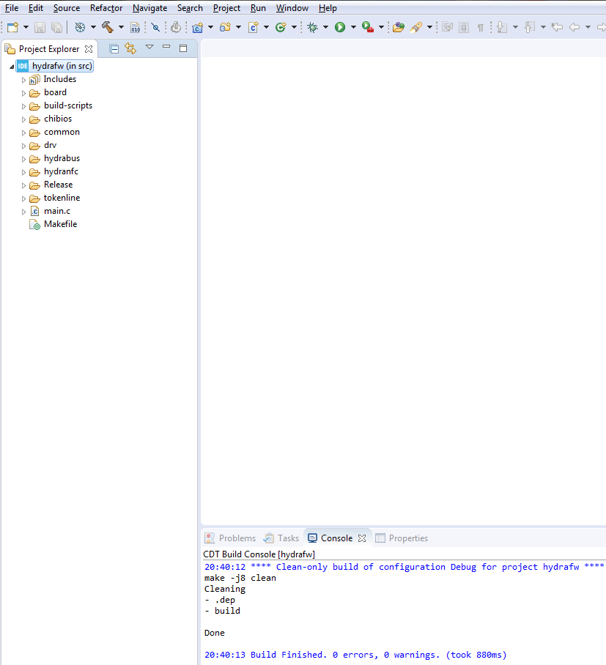Collapse the hydrafw project tree
606x665 pixels.
pyautogui.click(x=12, y=66)
